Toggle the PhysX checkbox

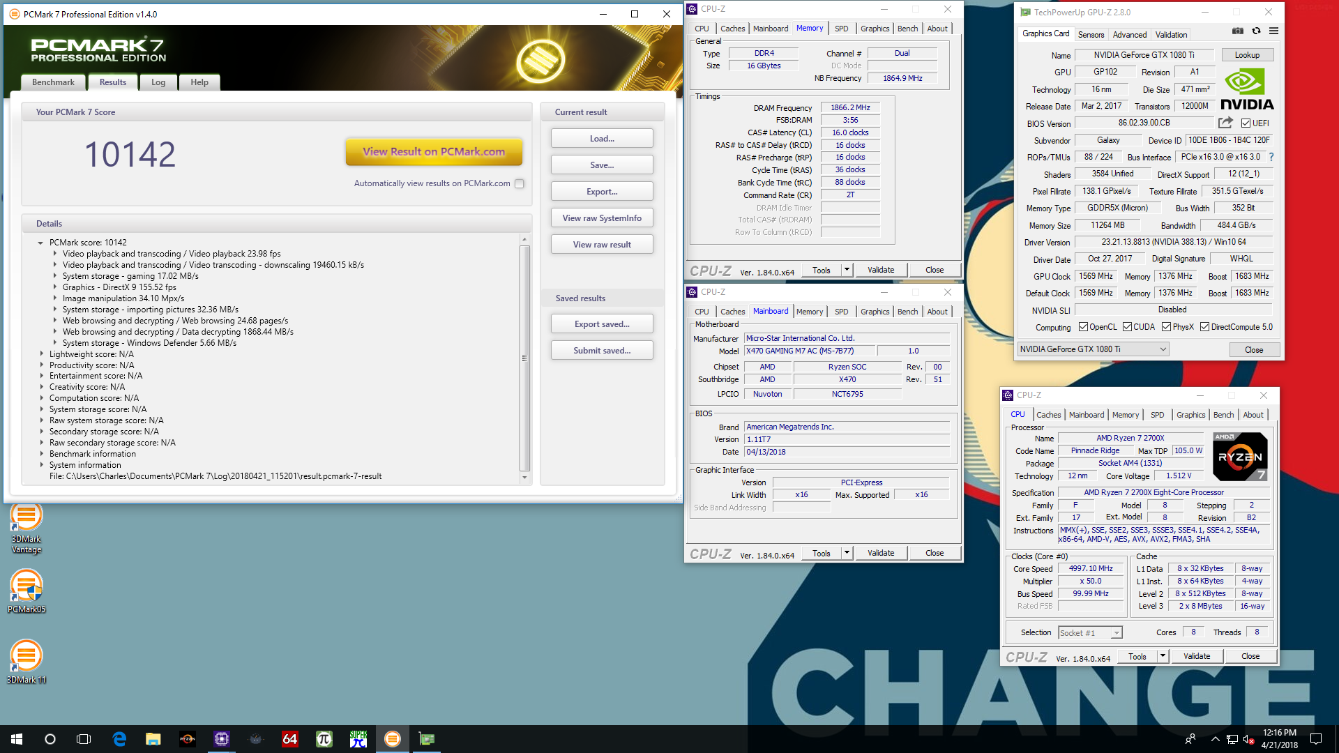pos(1166,327)
